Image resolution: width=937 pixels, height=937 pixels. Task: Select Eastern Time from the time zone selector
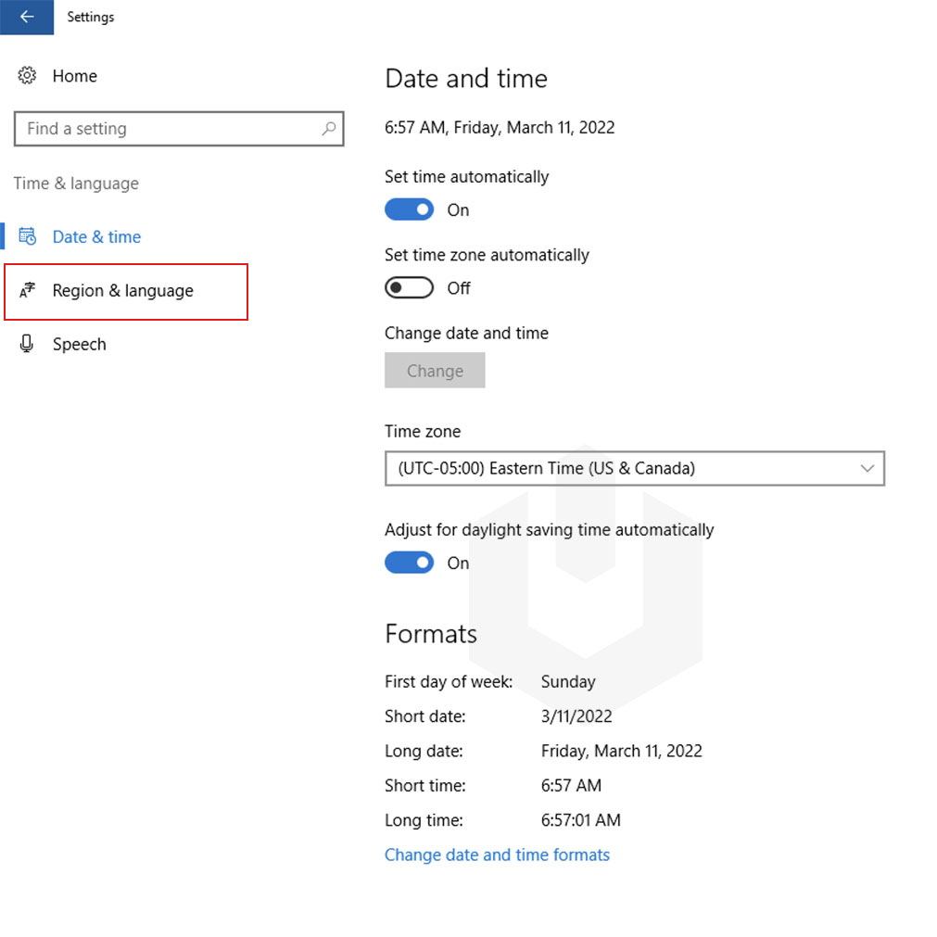click(x=635, y=468)
